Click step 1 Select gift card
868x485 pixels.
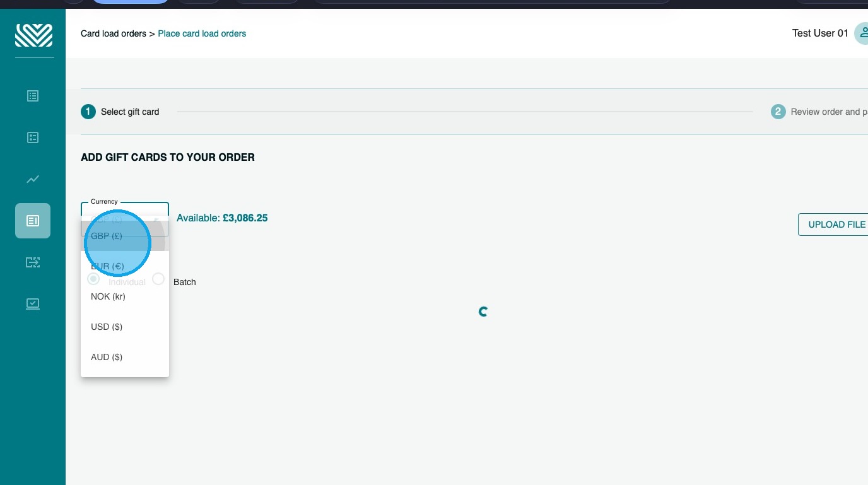coord(120,112)
